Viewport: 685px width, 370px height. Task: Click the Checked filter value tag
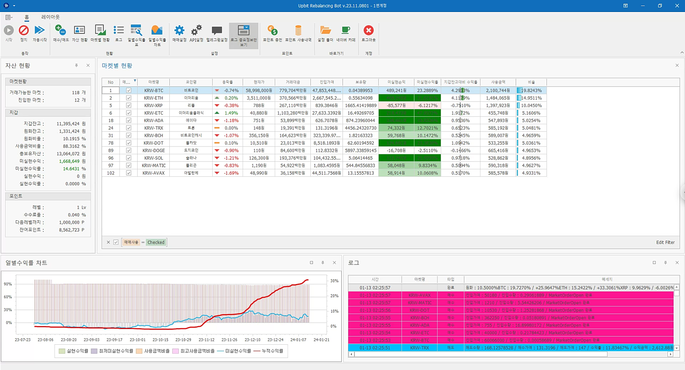[156, 242]
